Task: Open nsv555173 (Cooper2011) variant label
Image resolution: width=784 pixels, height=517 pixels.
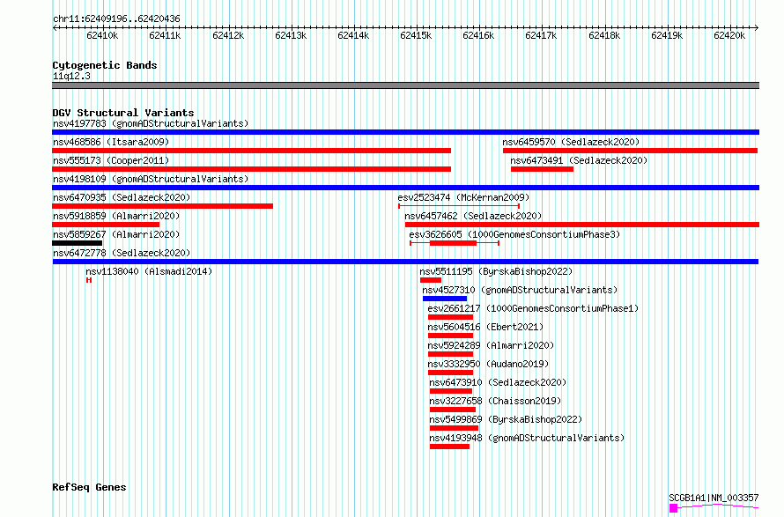Action: 111,160
